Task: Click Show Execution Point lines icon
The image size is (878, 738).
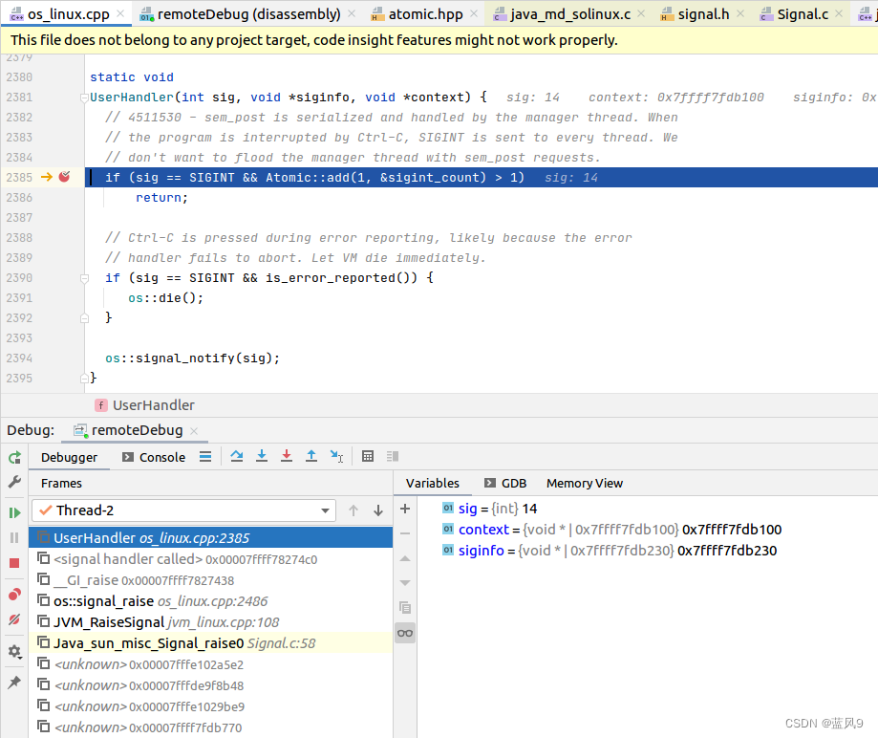Action: [205, 457]
